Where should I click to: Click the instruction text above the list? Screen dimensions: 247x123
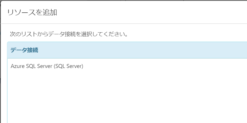[69, 34]
